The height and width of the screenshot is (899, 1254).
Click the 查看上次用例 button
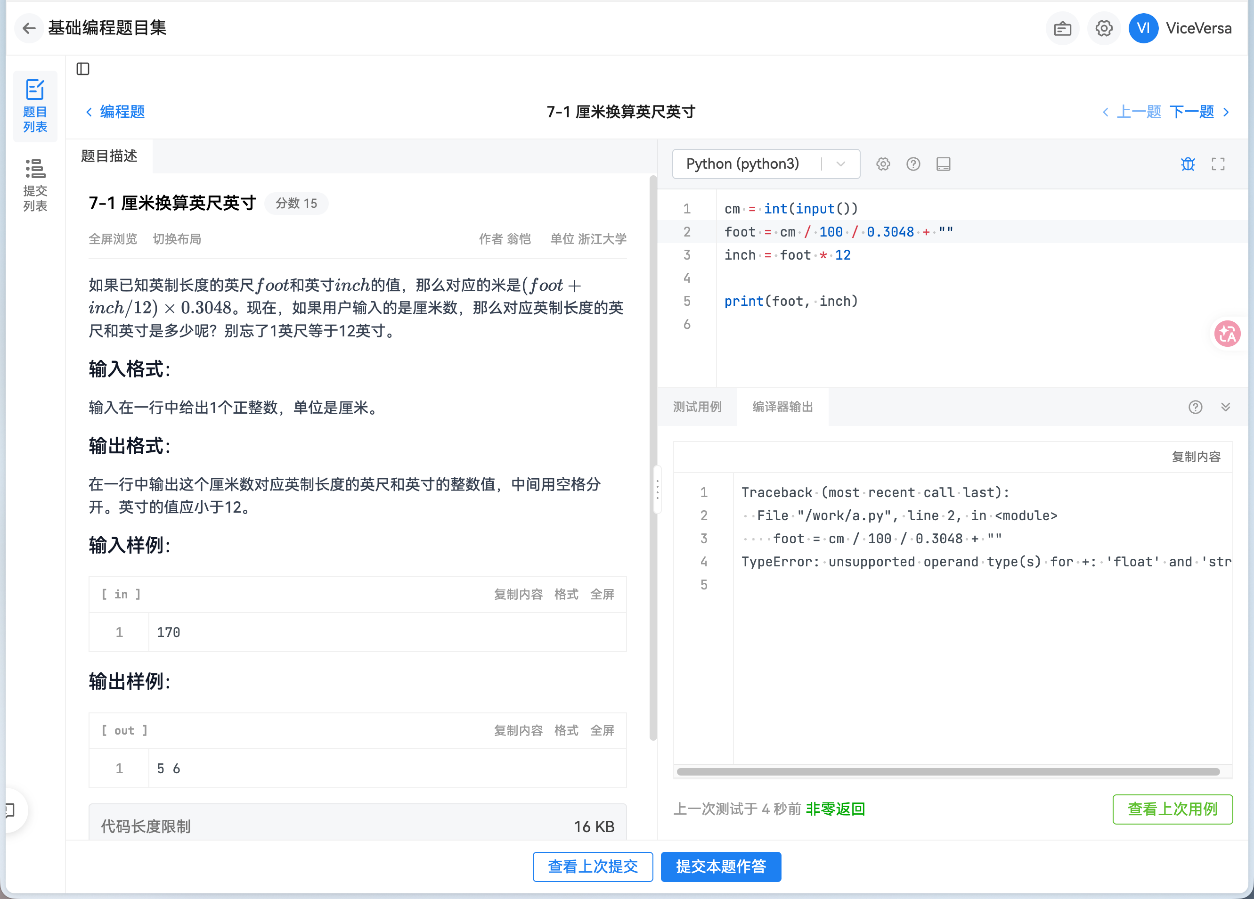pyautogui.click(x=1172, y=809)
